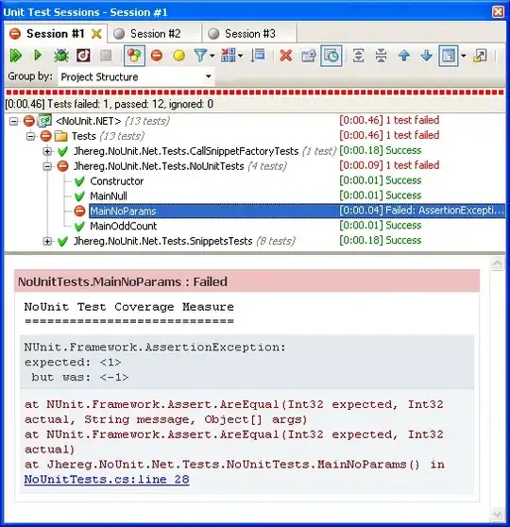Run selected tests with single green arrow

click(x=38, y=55)
